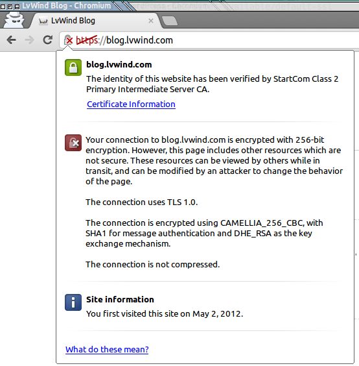
Task: Click the blue Site information icon
Action: [x=73, y=302]
